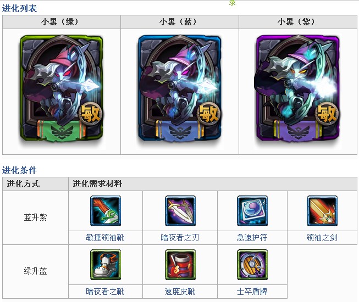Viewport: 359px width, 302px height.
Task: Click the 速度皮靴 red boot icon
Action: (180, 265)
